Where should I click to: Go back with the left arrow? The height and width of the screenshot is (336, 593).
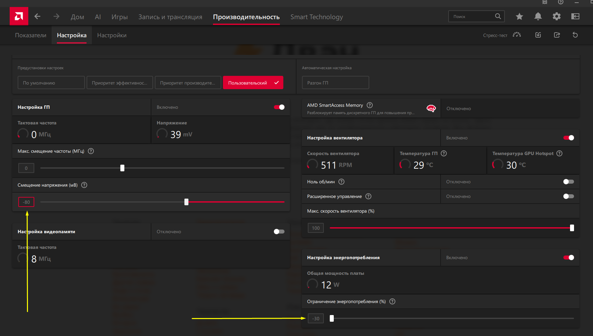[37, 16]
